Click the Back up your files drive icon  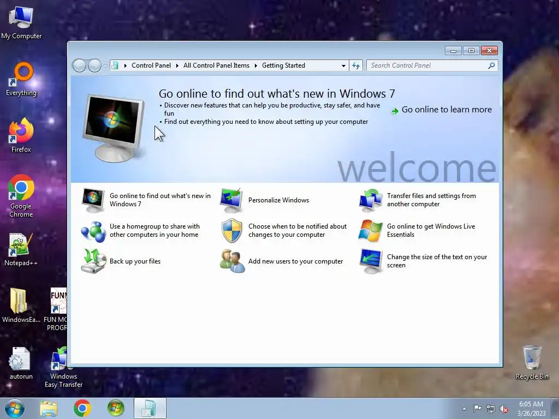point(93,261)
